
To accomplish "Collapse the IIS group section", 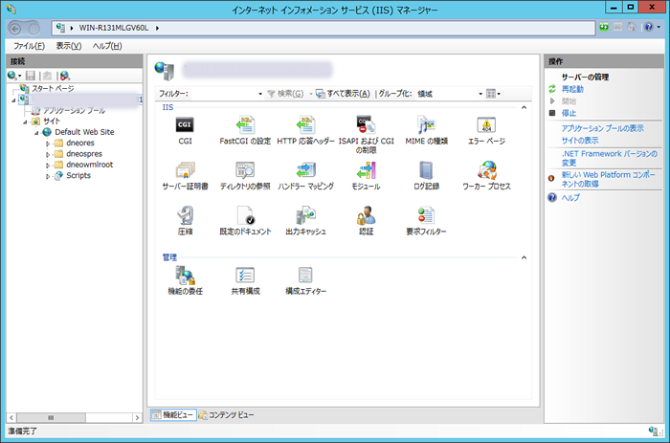I will click(524, 107).
